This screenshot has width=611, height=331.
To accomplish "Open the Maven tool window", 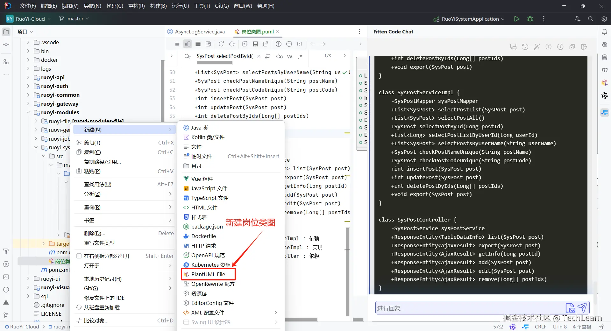I will [x=604, y=70].
